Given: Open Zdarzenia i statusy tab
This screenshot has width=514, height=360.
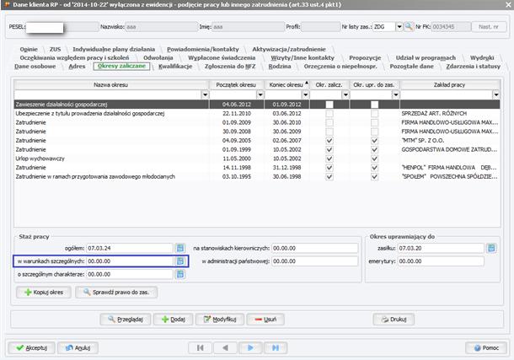Looking at the screenshot, I should point(473,67).
